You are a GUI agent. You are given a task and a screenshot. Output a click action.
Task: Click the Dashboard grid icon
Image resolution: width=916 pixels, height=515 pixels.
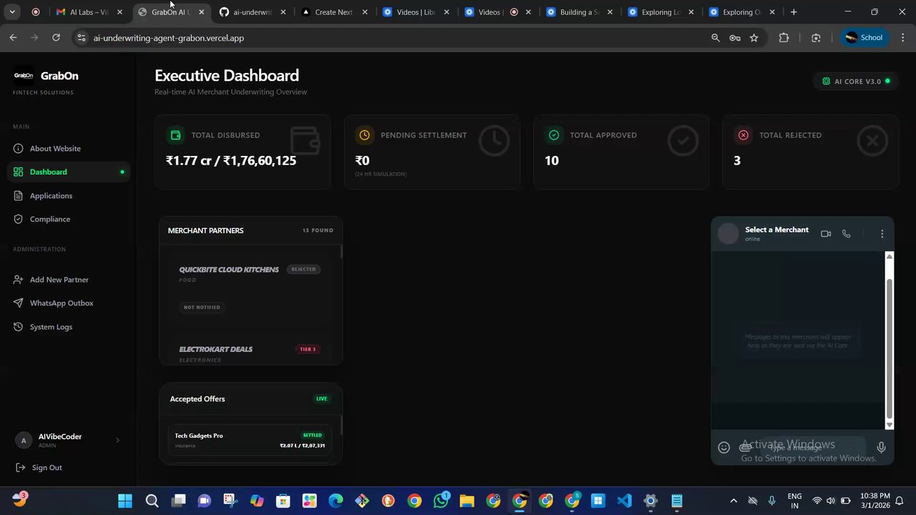19,172
